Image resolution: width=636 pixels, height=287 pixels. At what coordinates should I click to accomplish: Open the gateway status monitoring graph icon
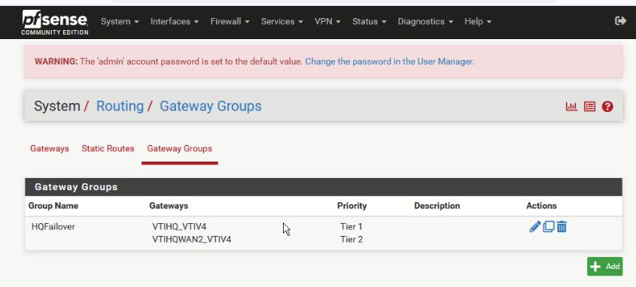click(x=571, y=107)
